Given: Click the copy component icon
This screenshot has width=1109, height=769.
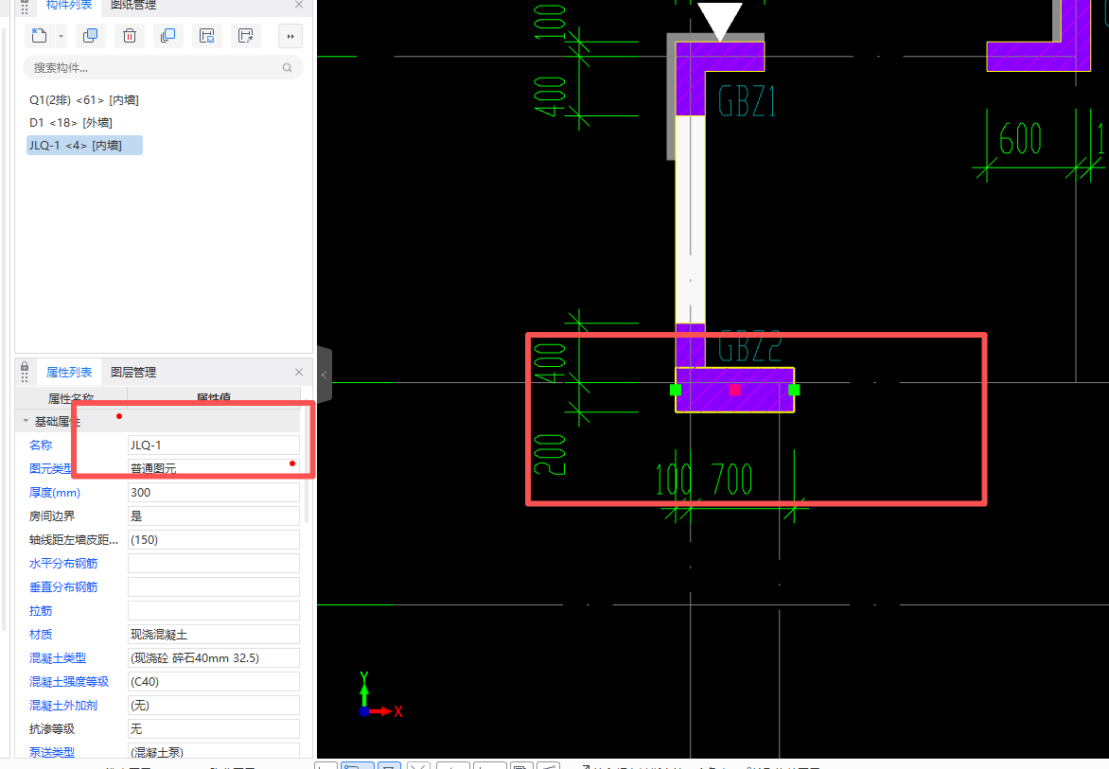Looking at the screenshot, I should tap(90, 35).
